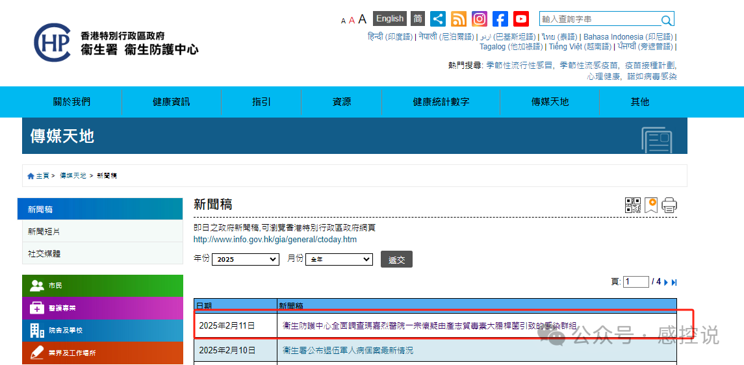This screenshot has width=744, height=365.
Task: Click the 遞交 submit button
Action: click(396, 259)
